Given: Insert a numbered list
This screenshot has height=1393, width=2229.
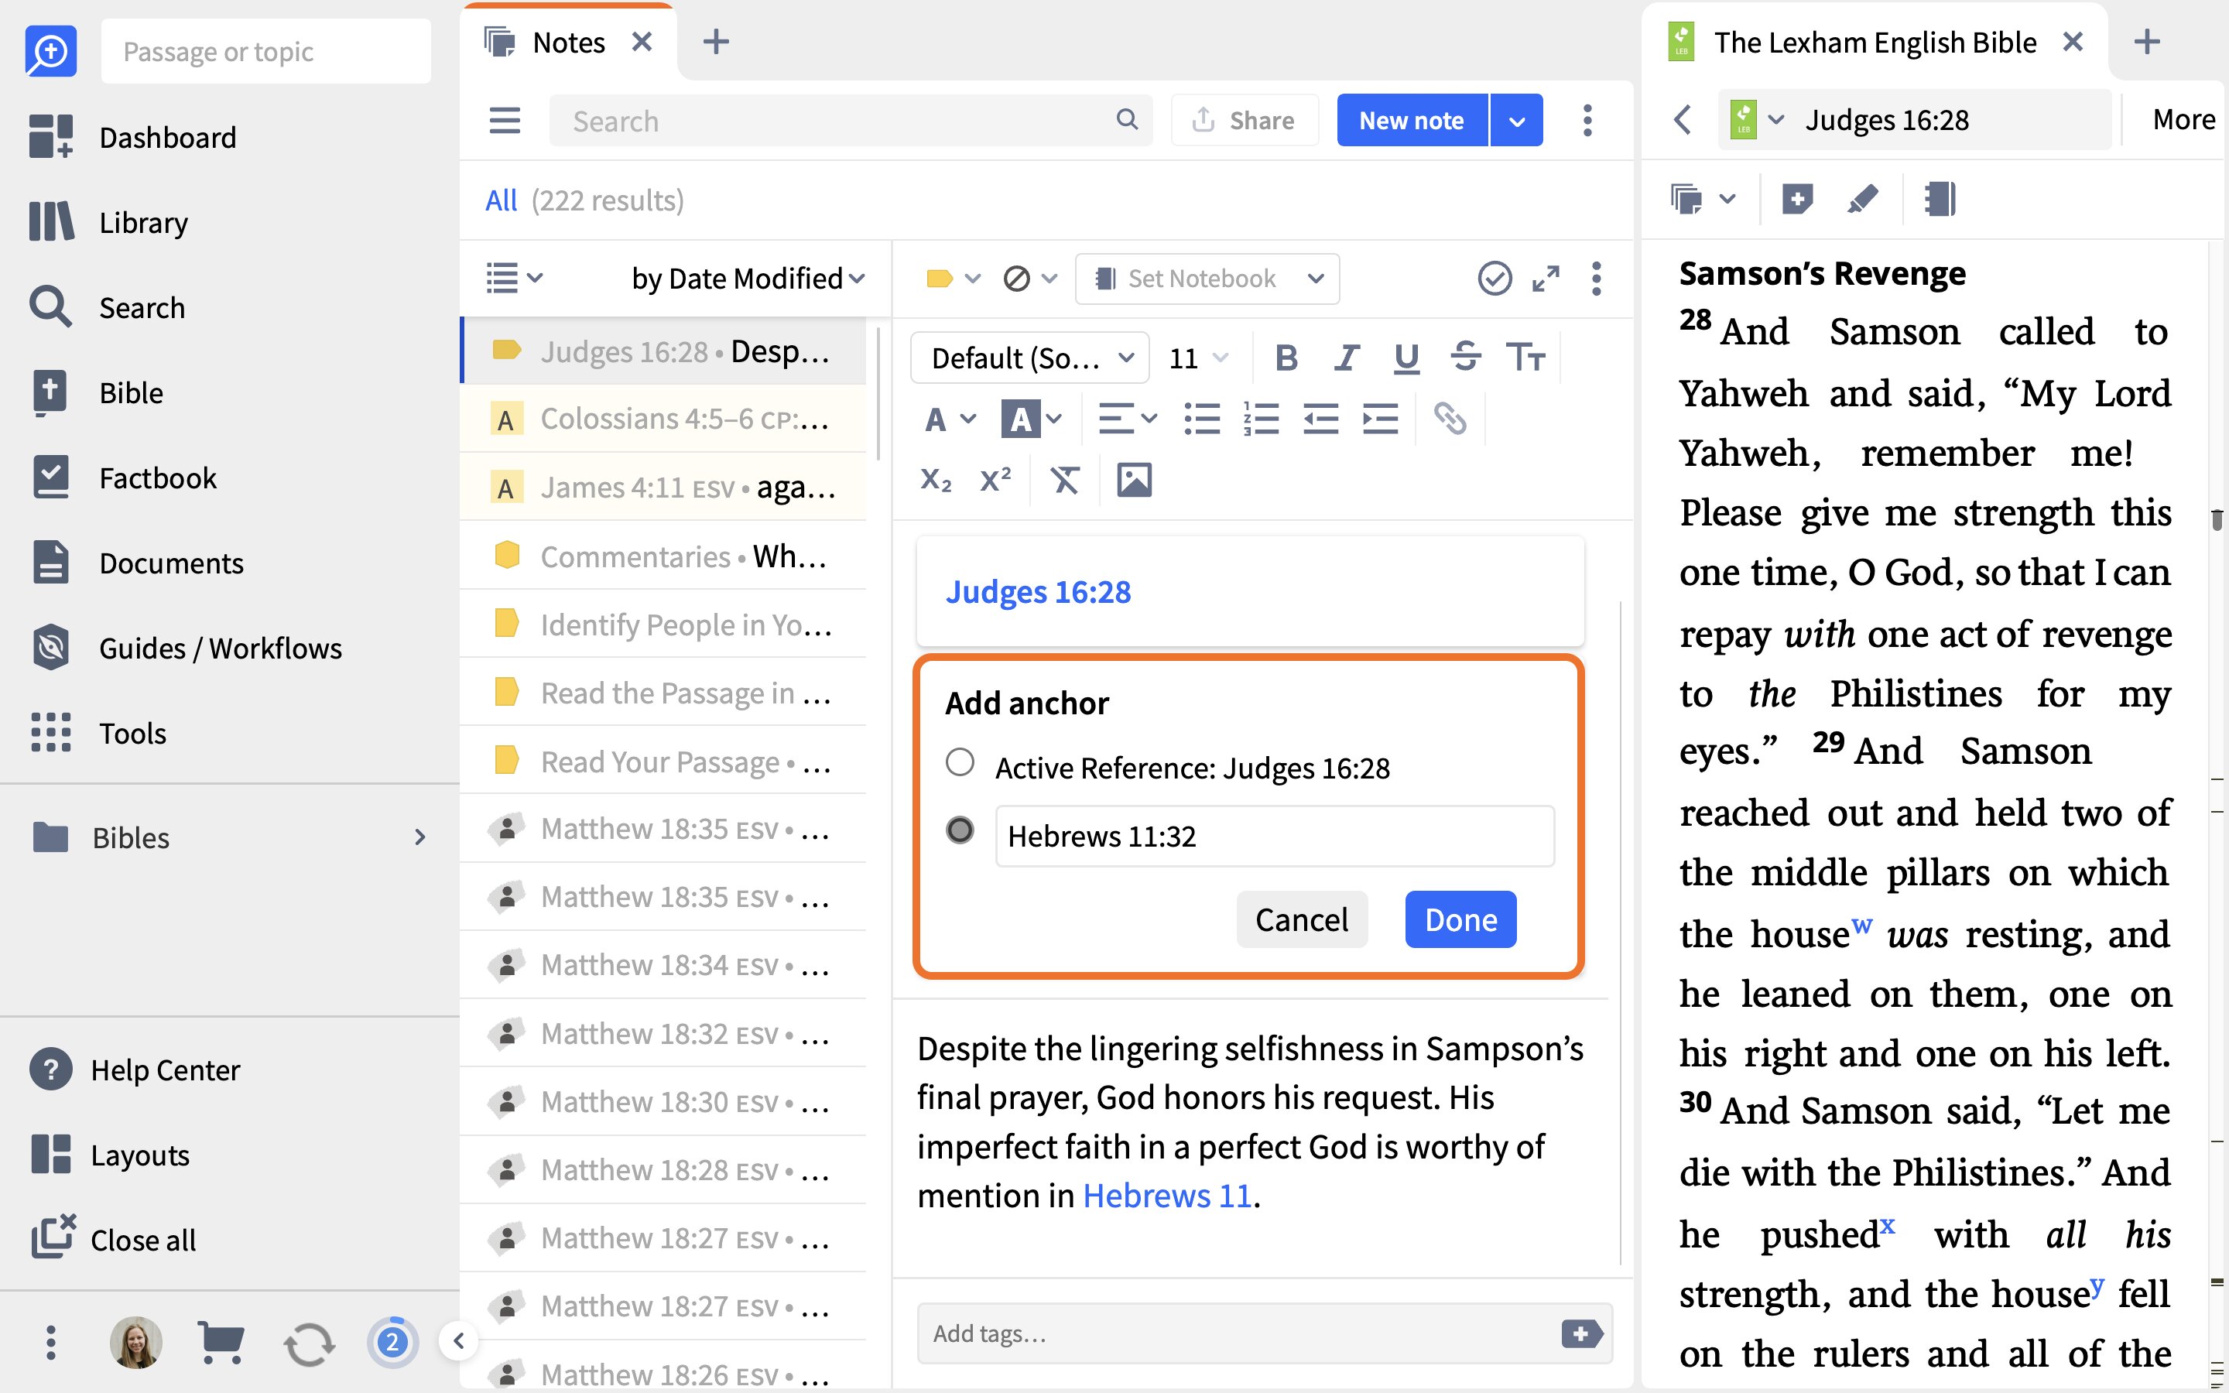Looking at the screenshot, I should coord(1261,419).
